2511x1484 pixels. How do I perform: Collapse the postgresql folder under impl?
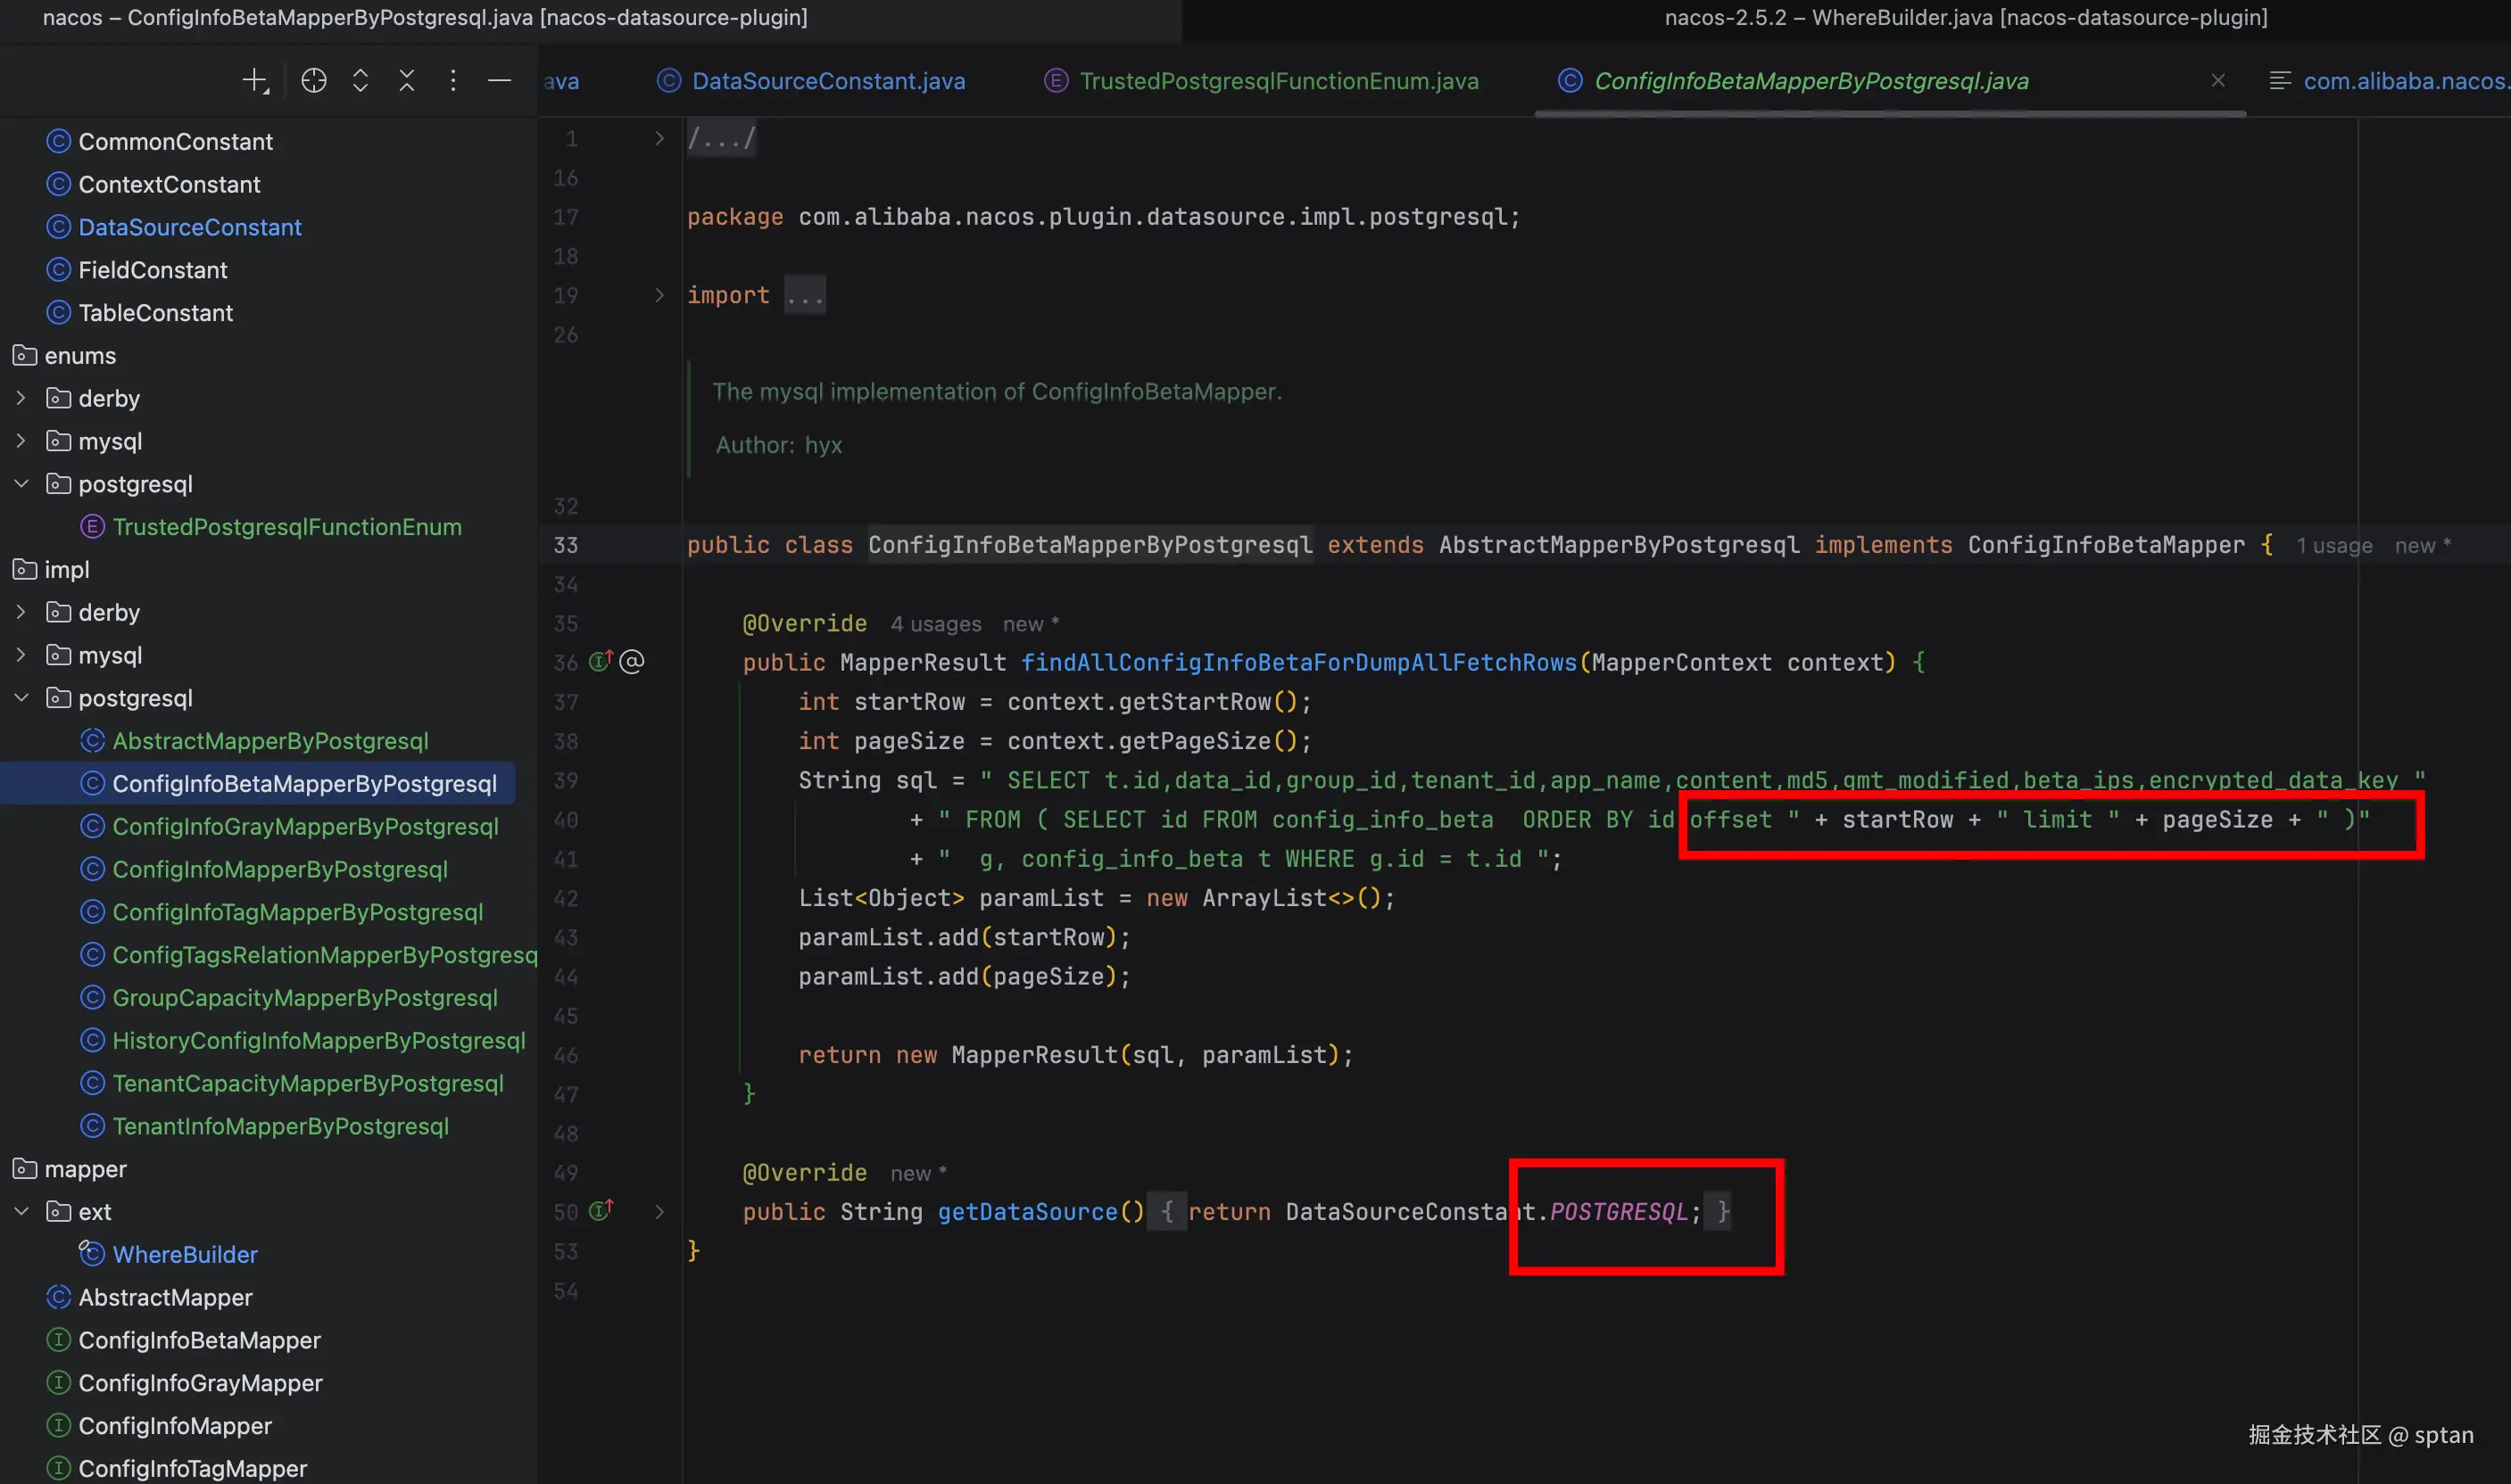tap(21, 698)
